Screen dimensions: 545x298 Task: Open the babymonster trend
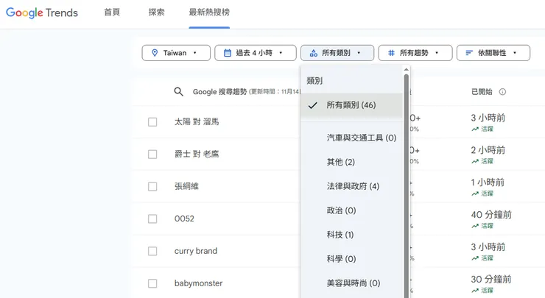198,283
